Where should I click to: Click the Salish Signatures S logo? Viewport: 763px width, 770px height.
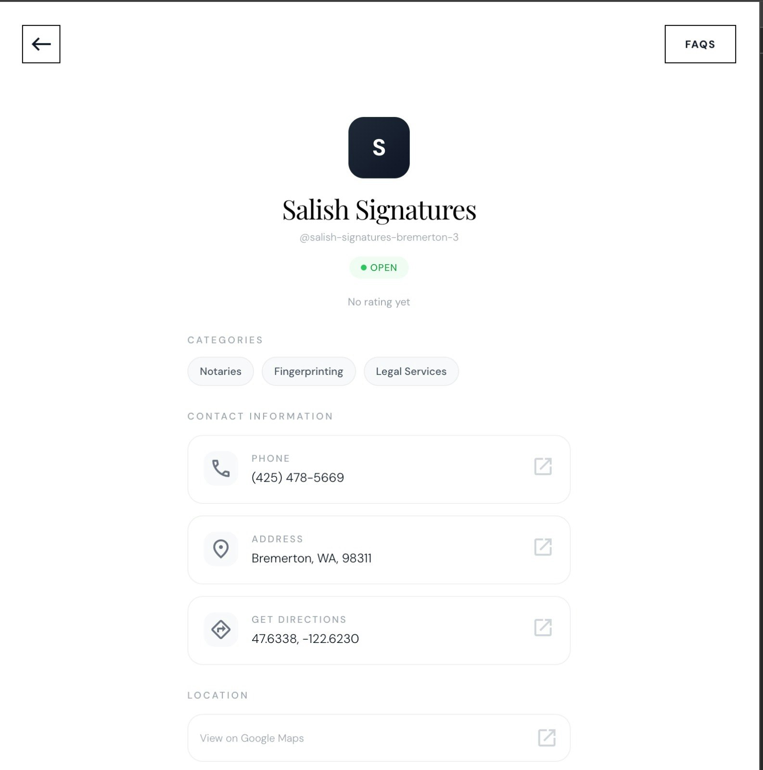379,148
